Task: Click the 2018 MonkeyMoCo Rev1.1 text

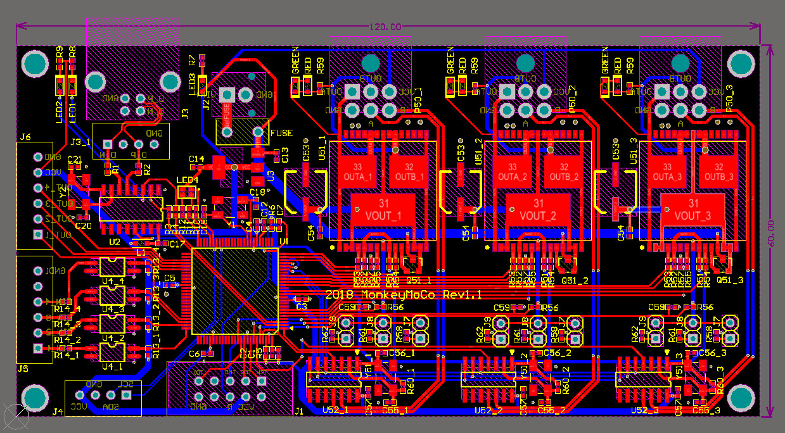Action: (404, 295)
